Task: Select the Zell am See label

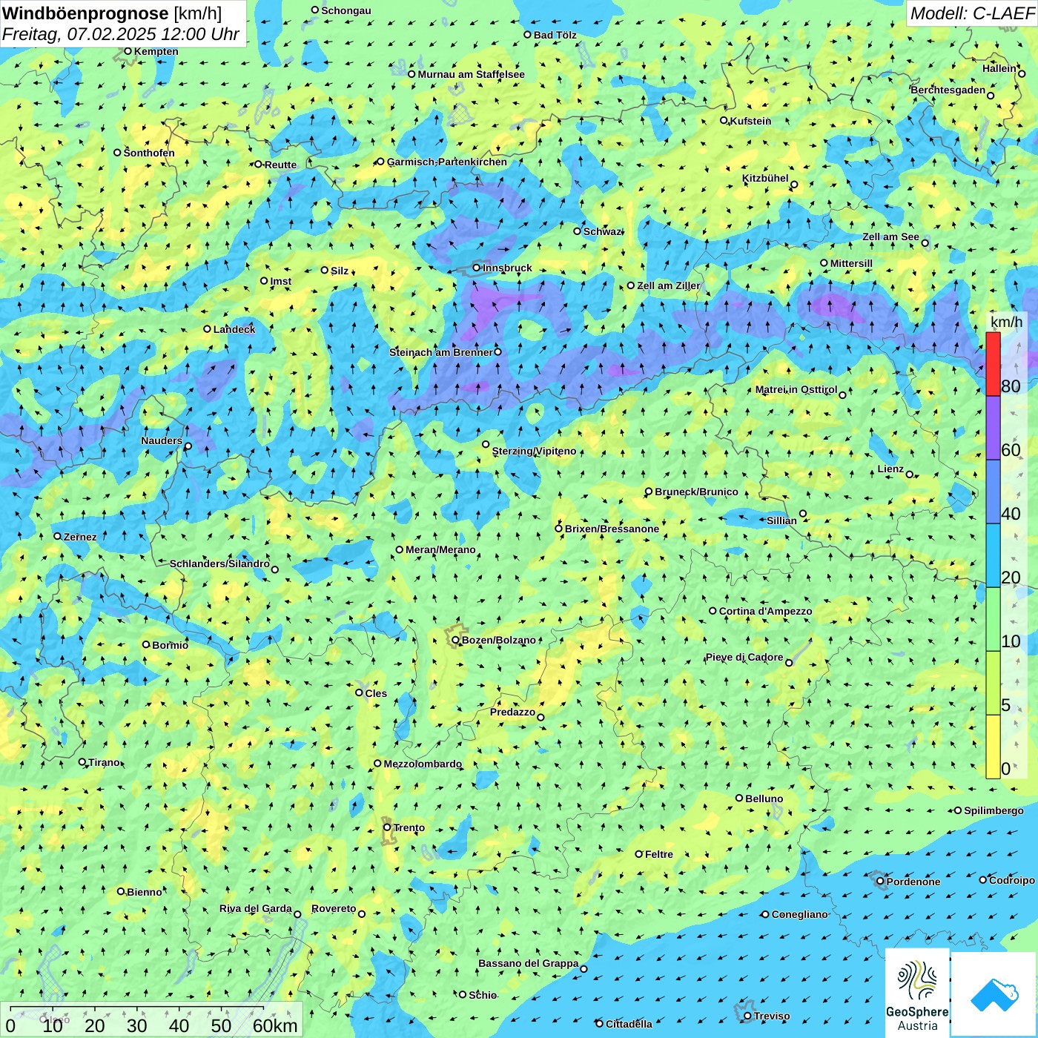Action: tap(890, 237)
